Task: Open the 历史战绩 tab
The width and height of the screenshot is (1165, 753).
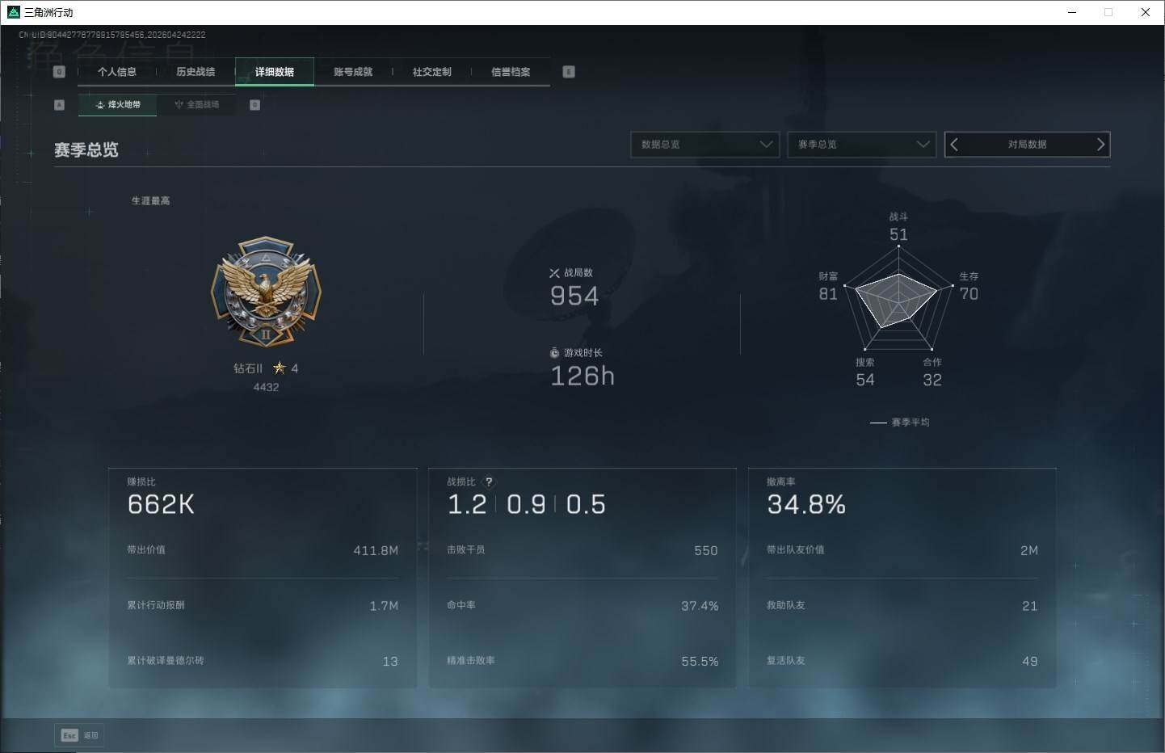Action: coord(196,72)
